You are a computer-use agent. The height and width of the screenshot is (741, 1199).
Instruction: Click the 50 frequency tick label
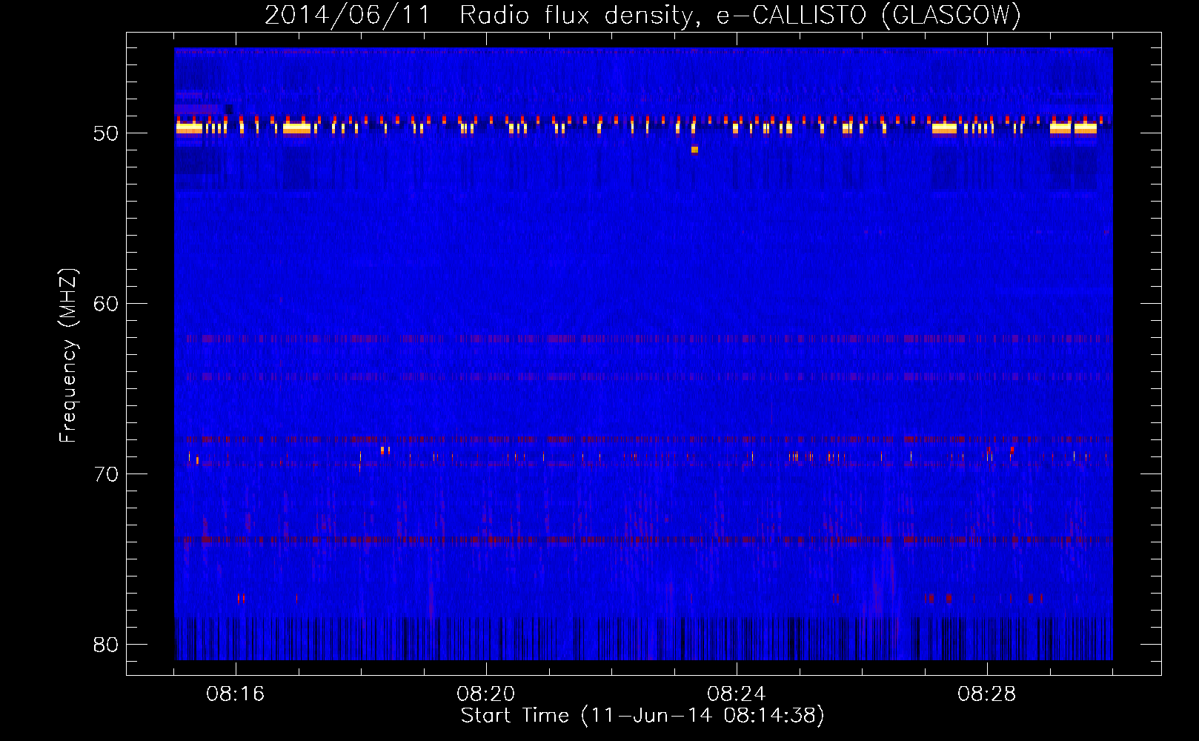[x=106, y=133]
